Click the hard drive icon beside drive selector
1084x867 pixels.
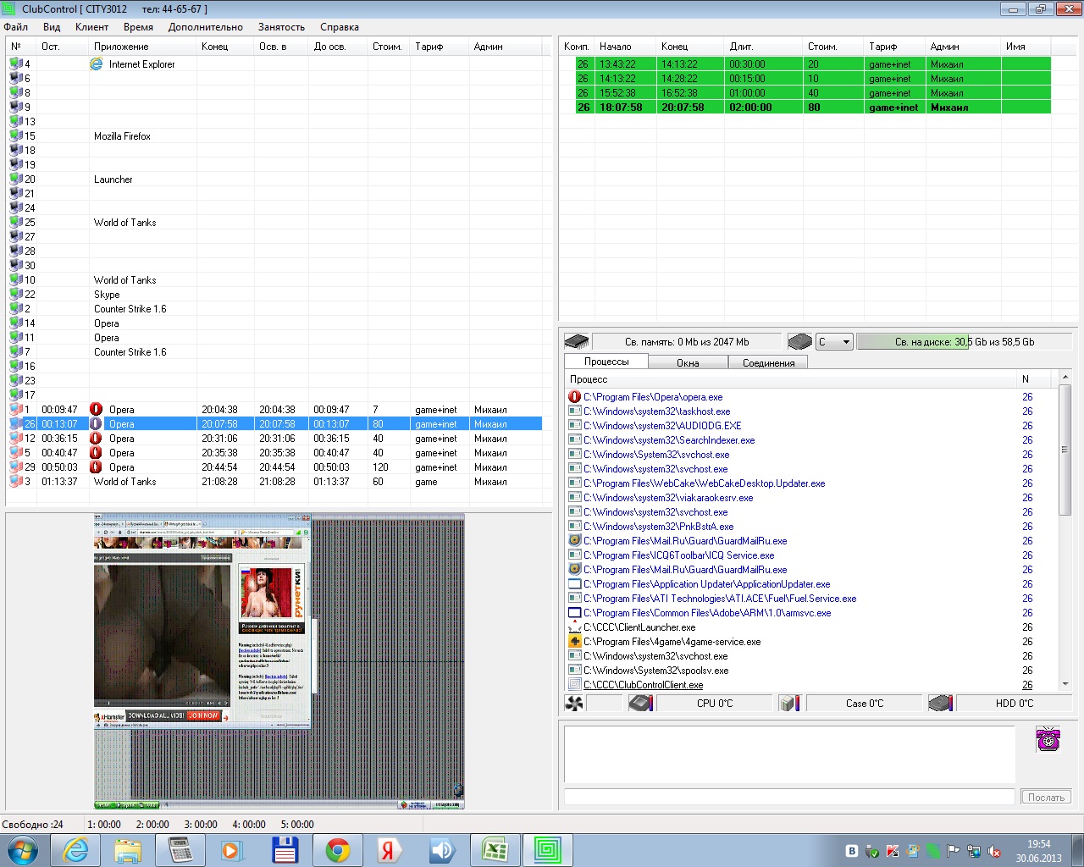[799, 342]
